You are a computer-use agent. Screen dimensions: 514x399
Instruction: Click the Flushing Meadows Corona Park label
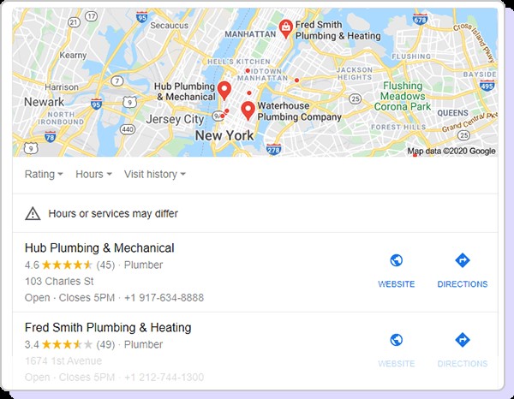coord(403,96)
